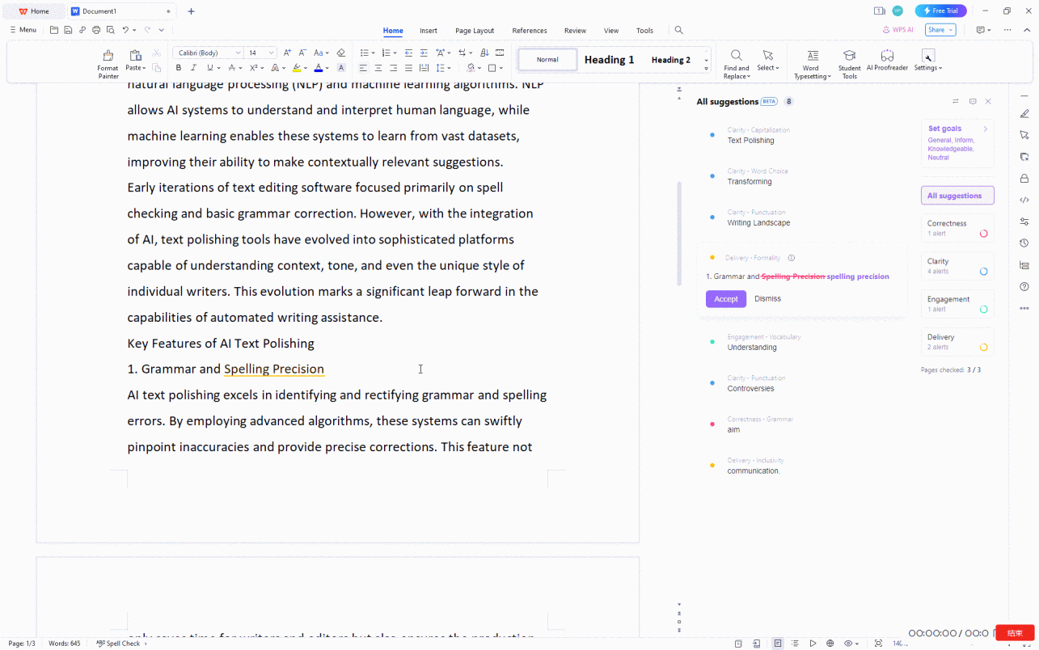Filter by Correctness alerts

pos(957,228)
